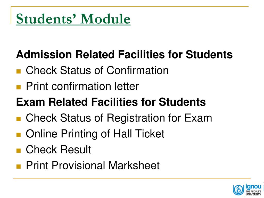Screen dimensions: 264x198
Task: Click the Students' Module title
Action: (x=73, y=19)
